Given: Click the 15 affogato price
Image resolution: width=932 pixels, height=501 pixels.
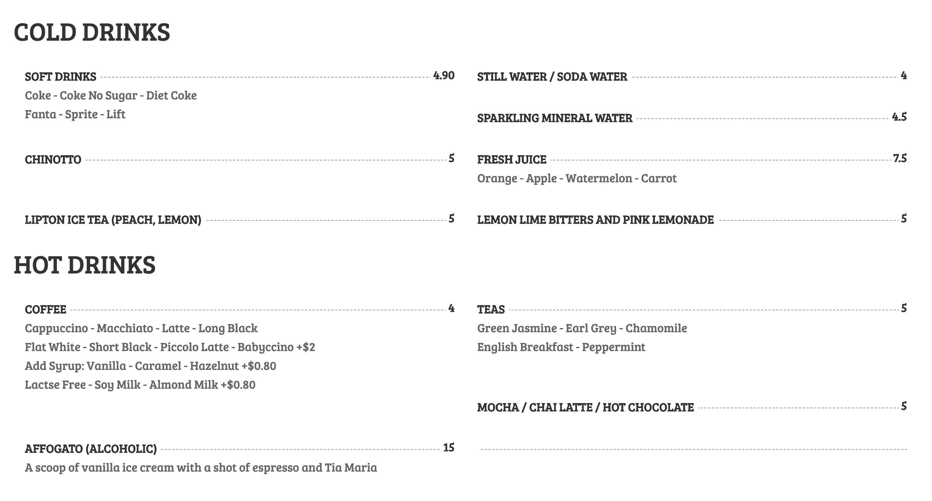Looking at the screenshot, I should (x=449, y=448).
